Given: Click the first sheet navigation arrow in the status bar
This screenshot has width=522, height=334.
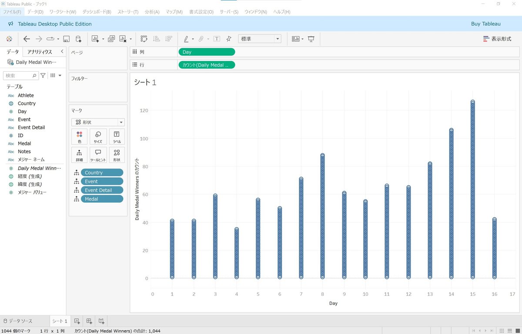Looking at the screenshot, I should pyautogui.click(x=474, y=331).
